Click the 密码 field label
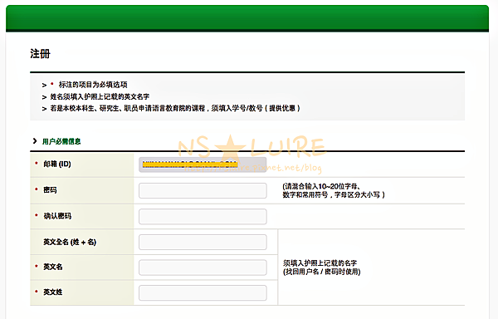The width and height of the screenshot is (498, 319). 50,190
